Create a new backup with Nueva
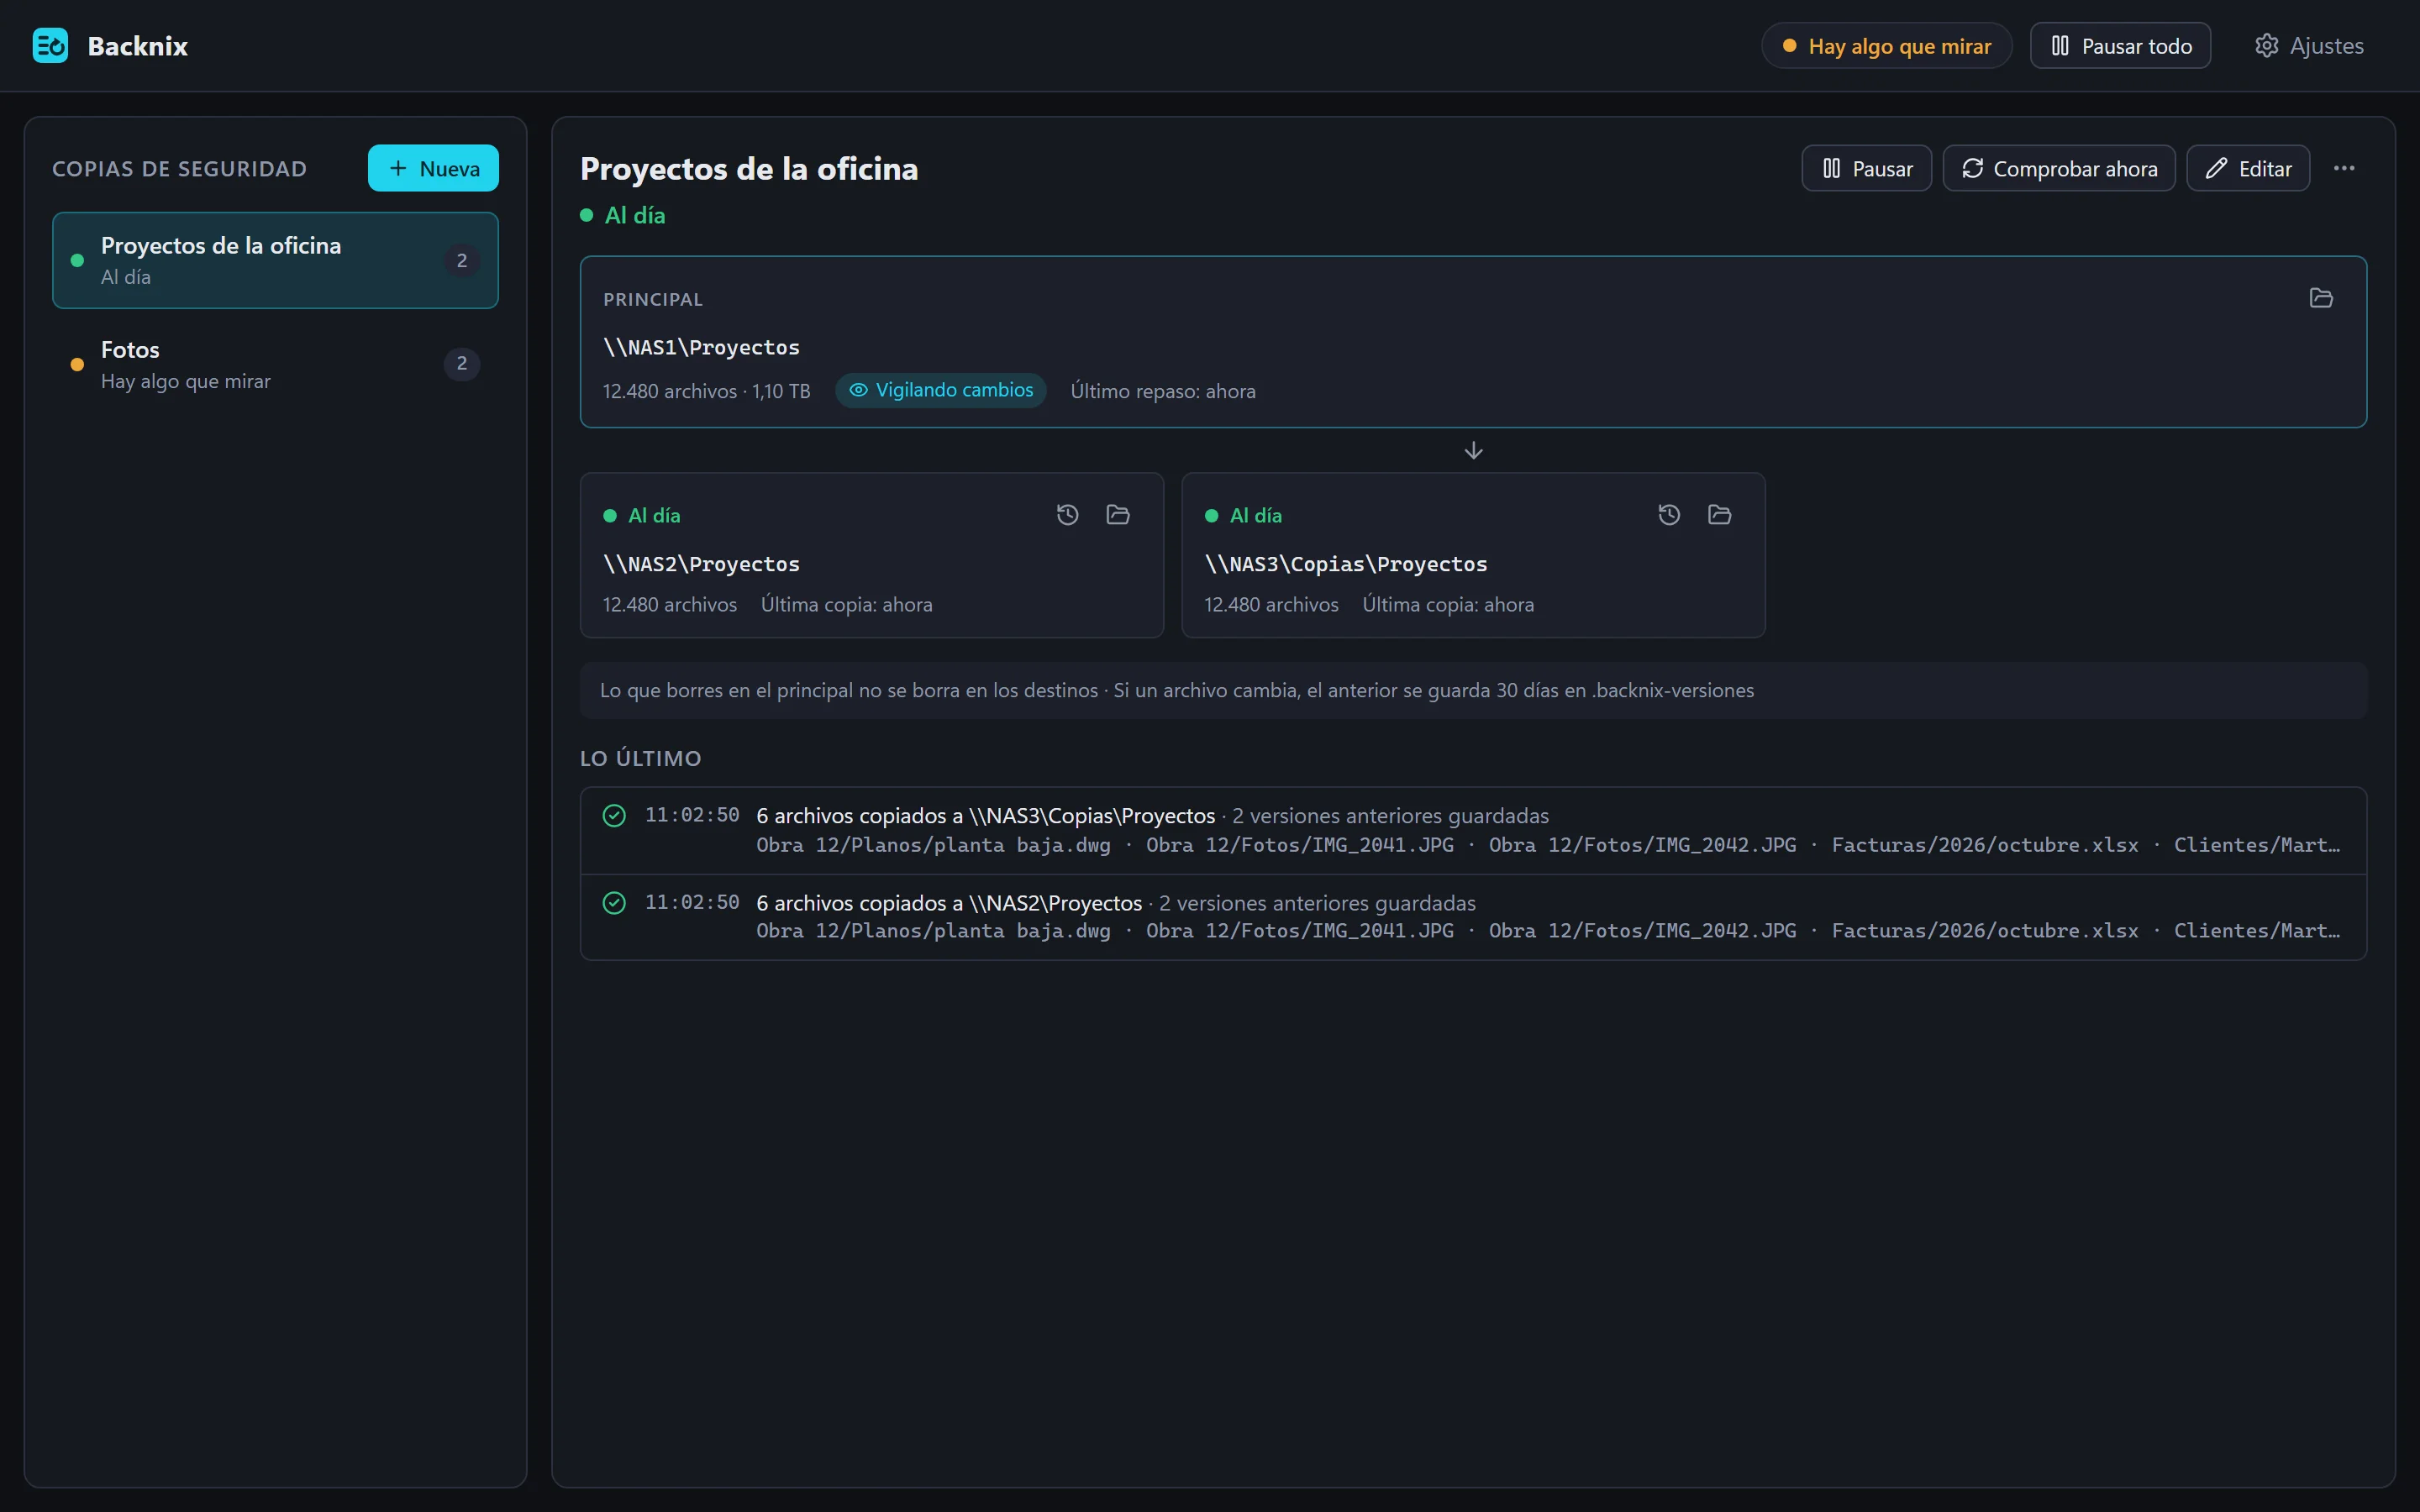The image size is (2420, 1512). 433,168
